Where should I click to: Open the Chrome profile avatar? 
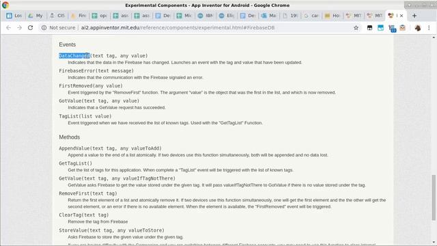[x=417, y=27]
